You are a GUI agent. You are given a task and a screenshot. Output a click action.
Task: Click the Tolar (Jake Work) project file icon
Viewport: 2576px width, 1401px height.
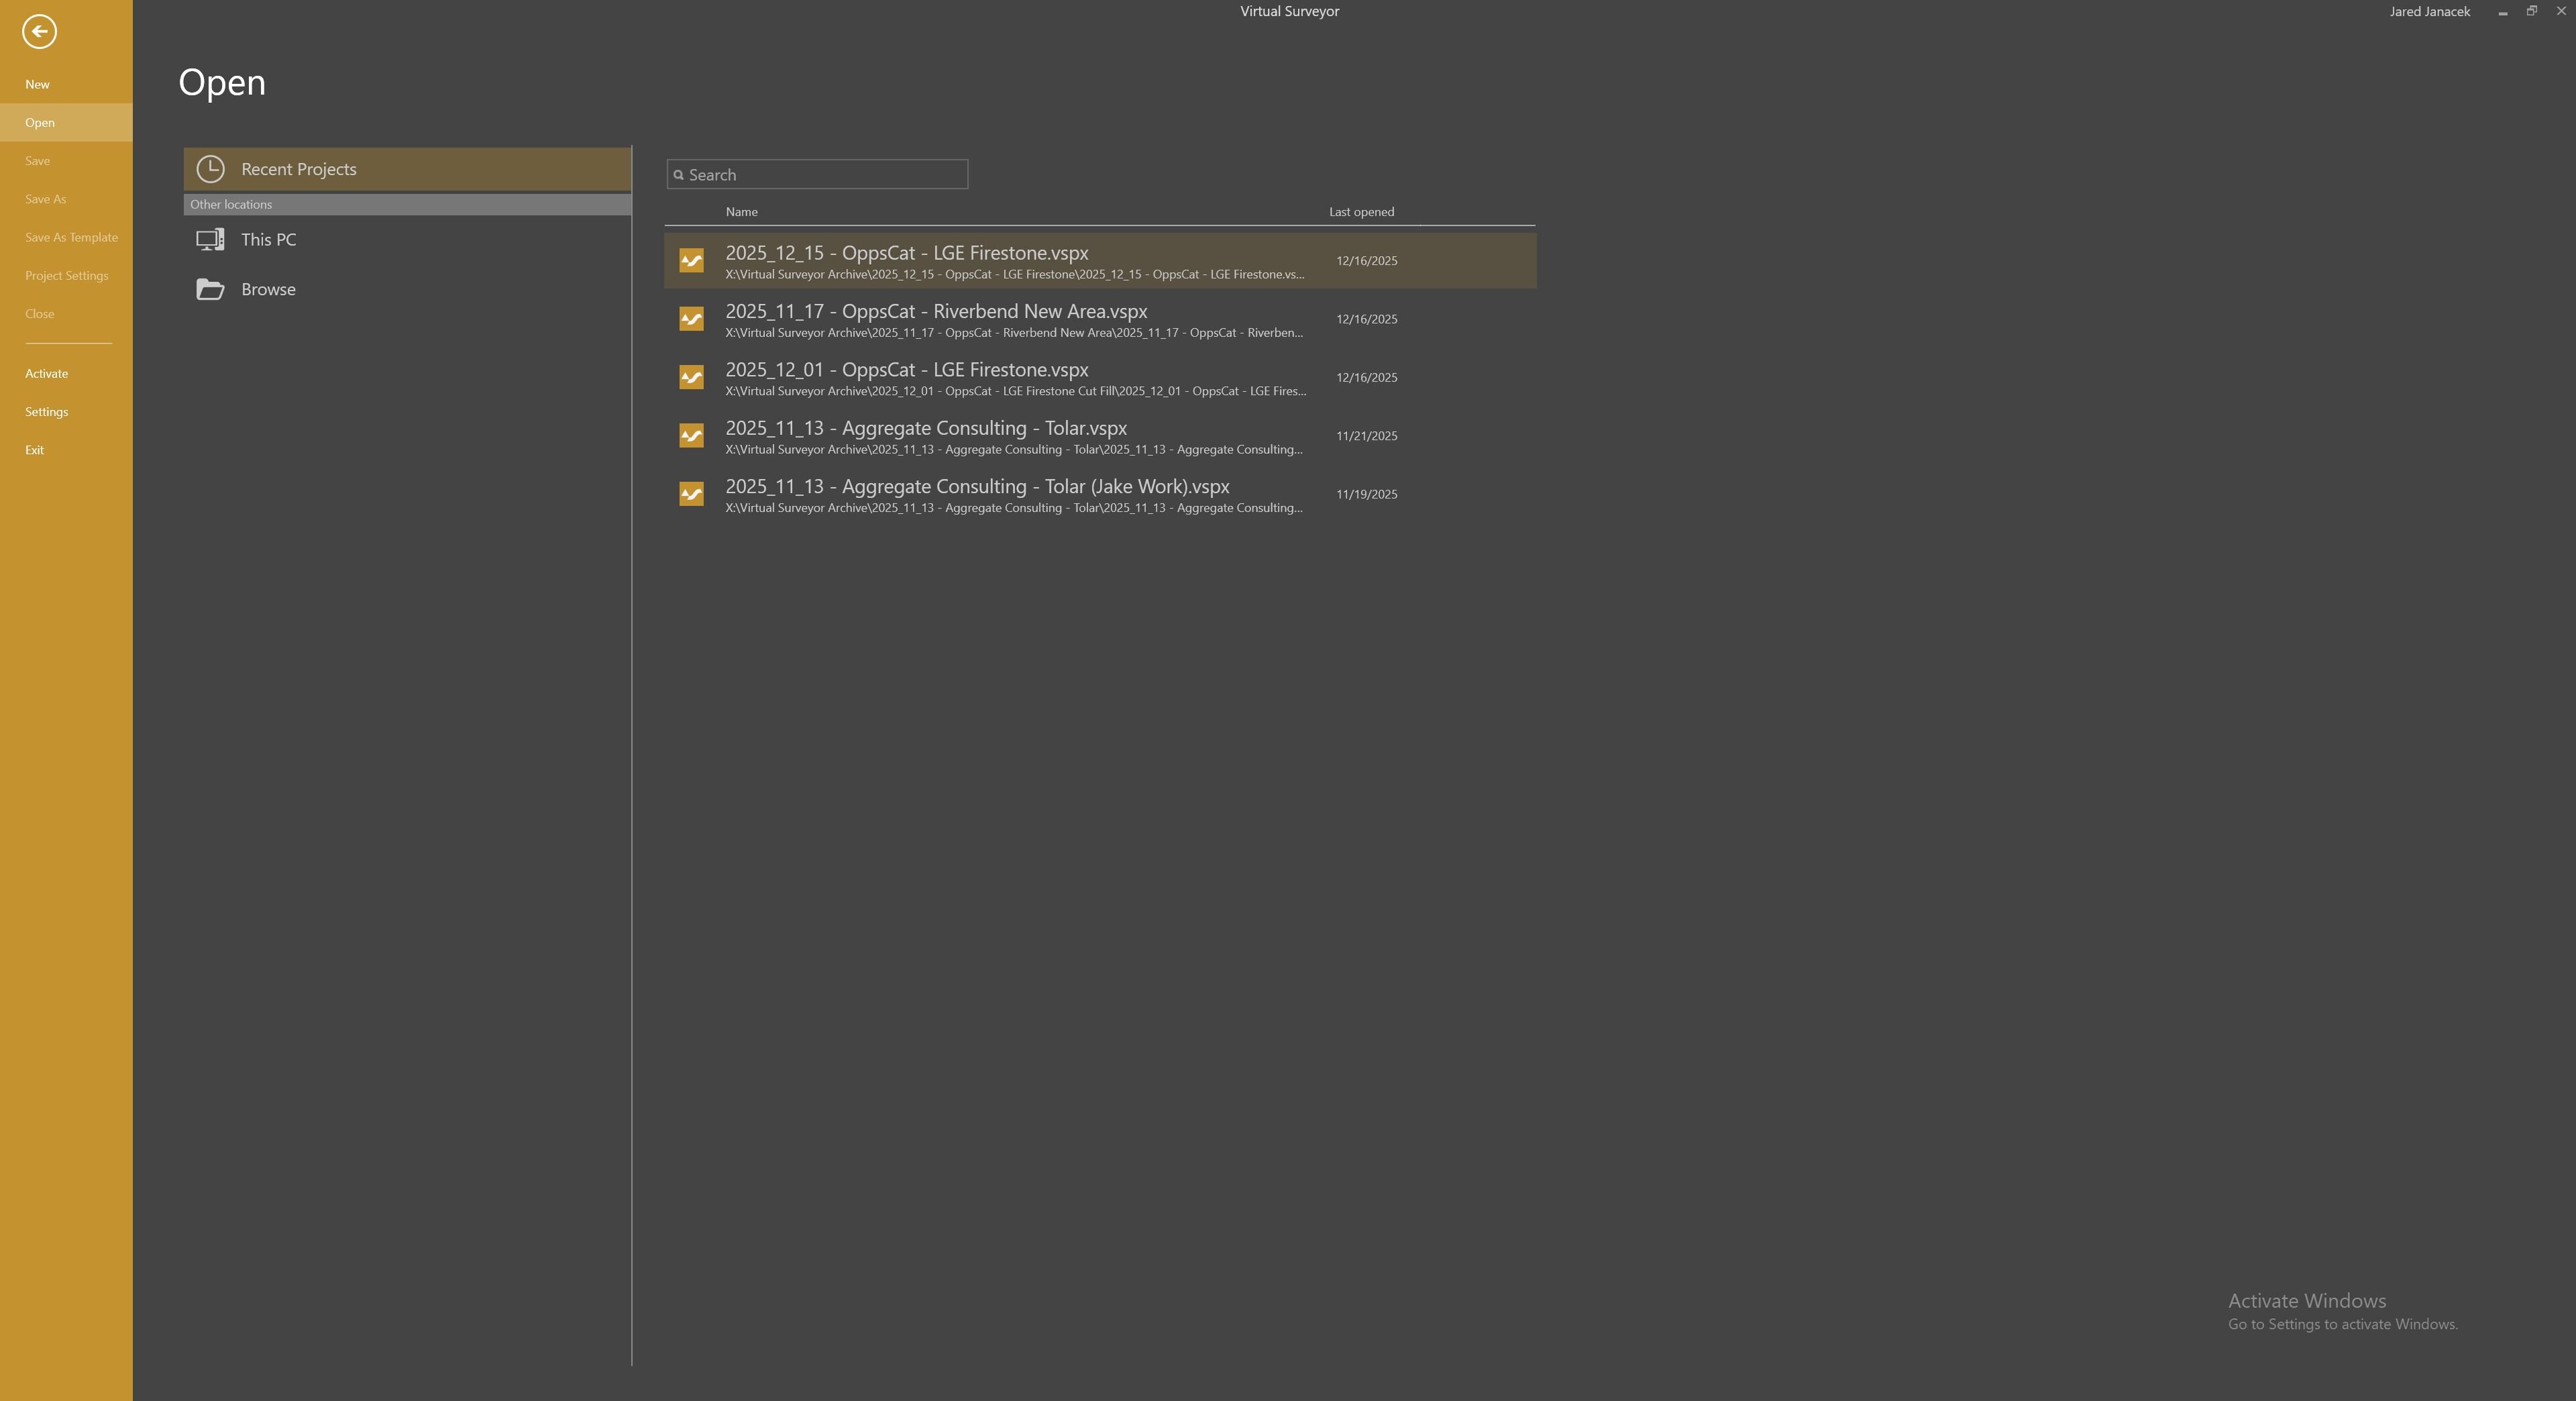(691, 494)
